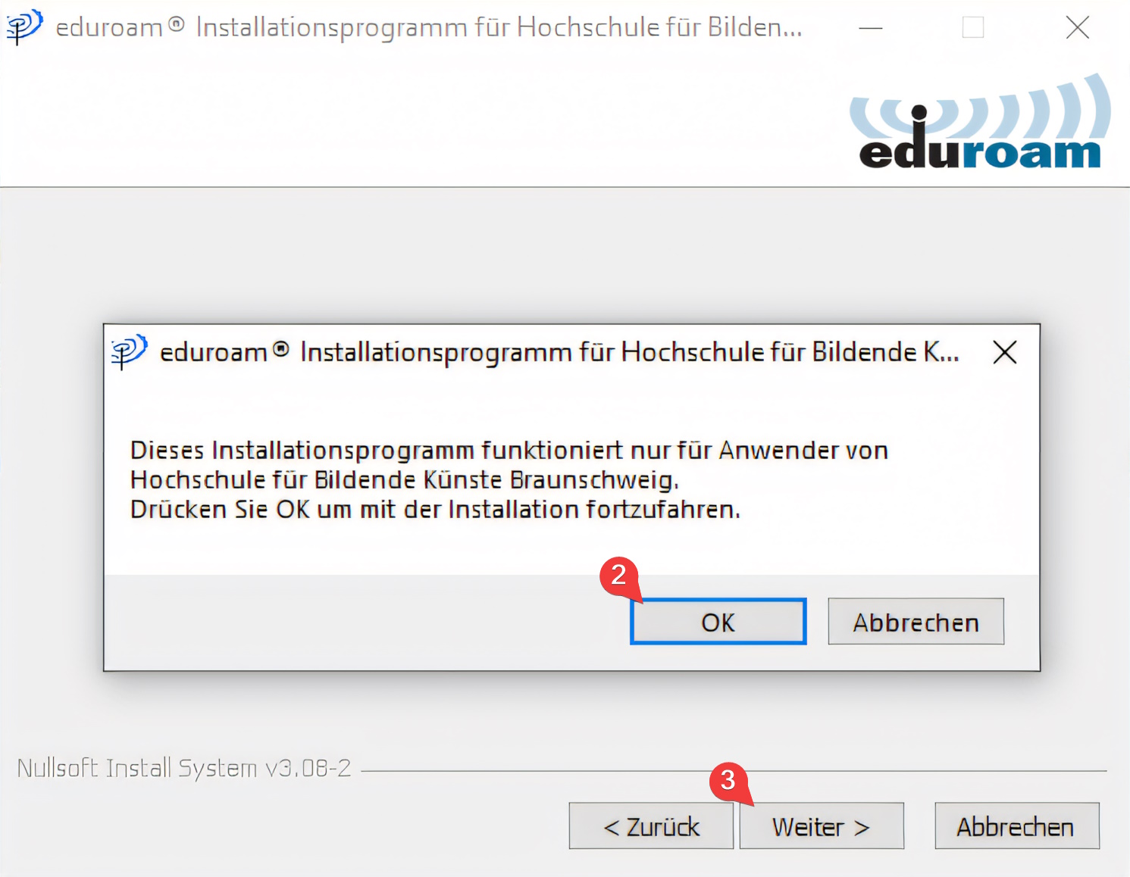Minimize the eduroam installer window
1130x877 pixels.
pos(871,28)
